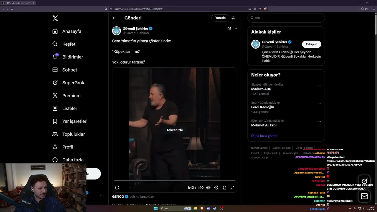The height and width of the screenshot is (212, 377).
Task: Open Steam from taskbar
Action: click(215, 208)
